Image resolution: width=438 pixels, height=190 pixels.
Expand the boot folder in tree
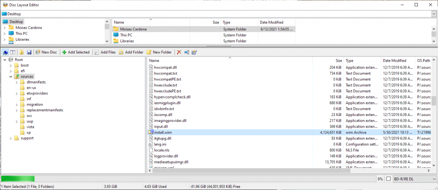[x=11, y=65]
